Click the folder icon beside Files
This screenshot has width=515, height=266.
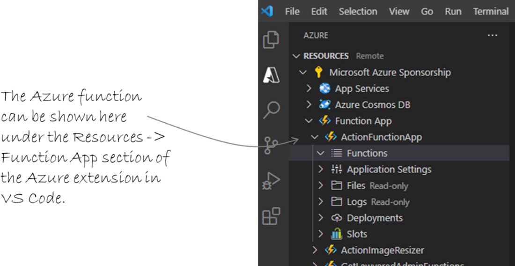pyautogui.click(x=337, y=185)
